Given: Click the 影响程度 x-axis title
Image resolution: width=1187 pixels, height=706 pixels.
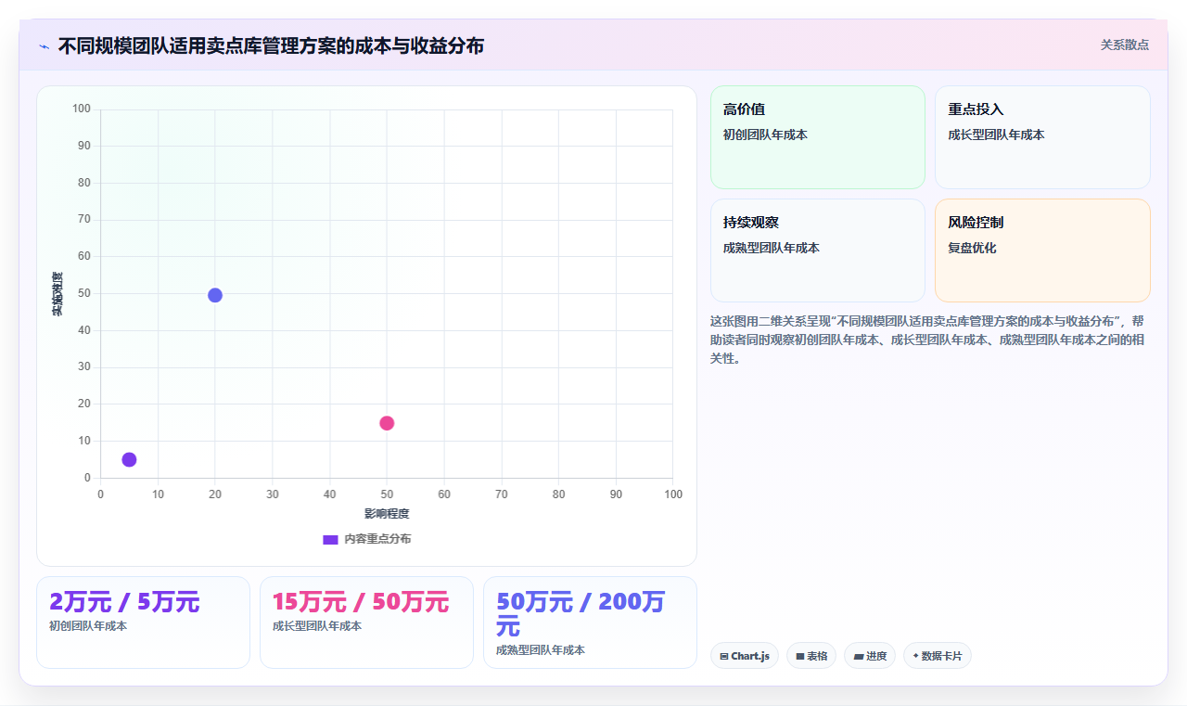Looking at the screenshot, I should point(387,513).
